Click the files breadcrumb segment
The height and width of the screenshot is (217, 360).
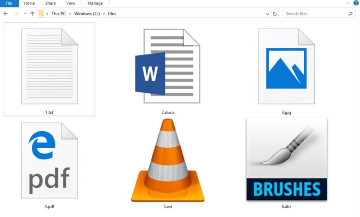click(112, 14)
